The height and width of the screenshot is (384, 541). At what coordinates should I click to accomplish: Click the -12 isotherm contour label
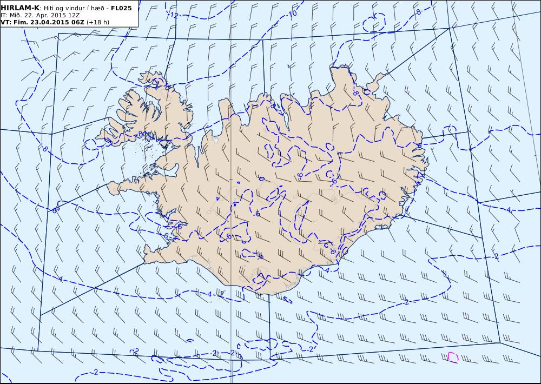(x=174, y=15)
